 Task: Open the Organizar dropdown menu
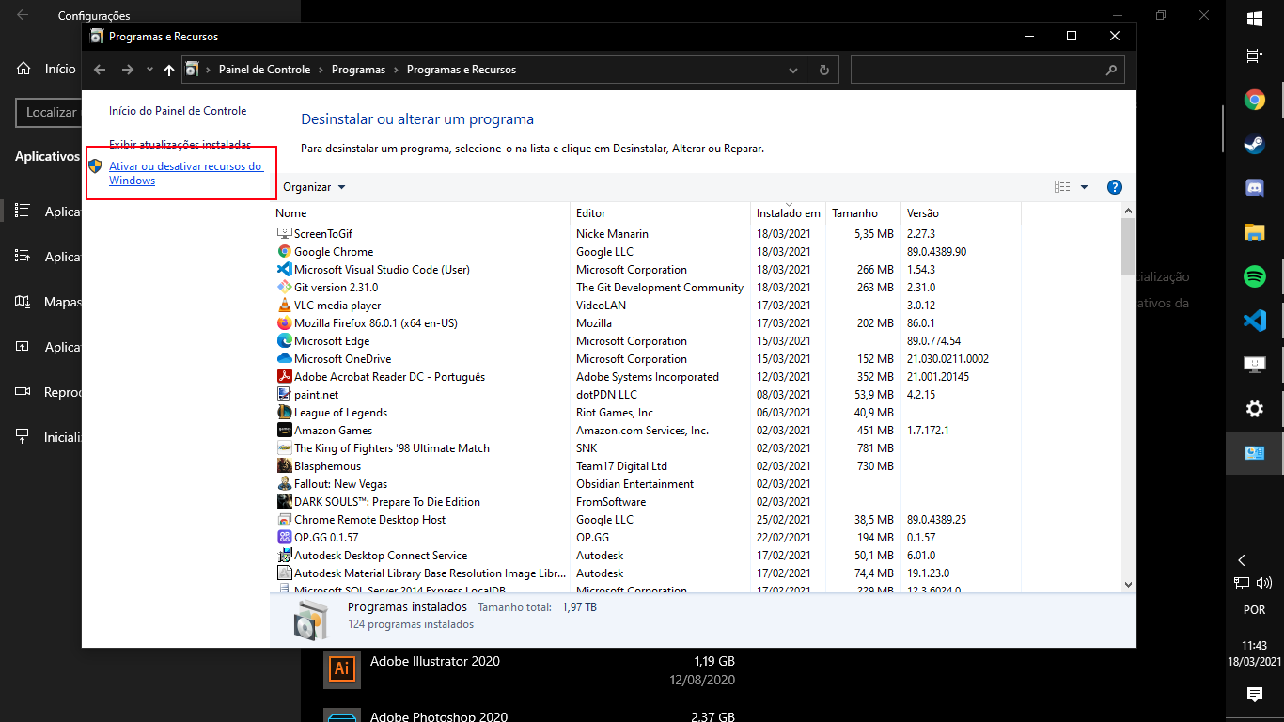click(315, 187)
